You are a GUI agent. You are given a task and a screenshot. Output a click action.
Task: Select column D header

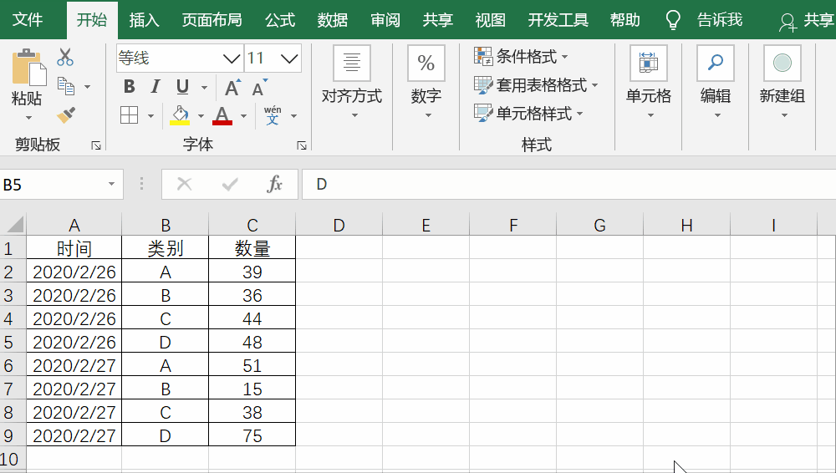pos(339,225)
